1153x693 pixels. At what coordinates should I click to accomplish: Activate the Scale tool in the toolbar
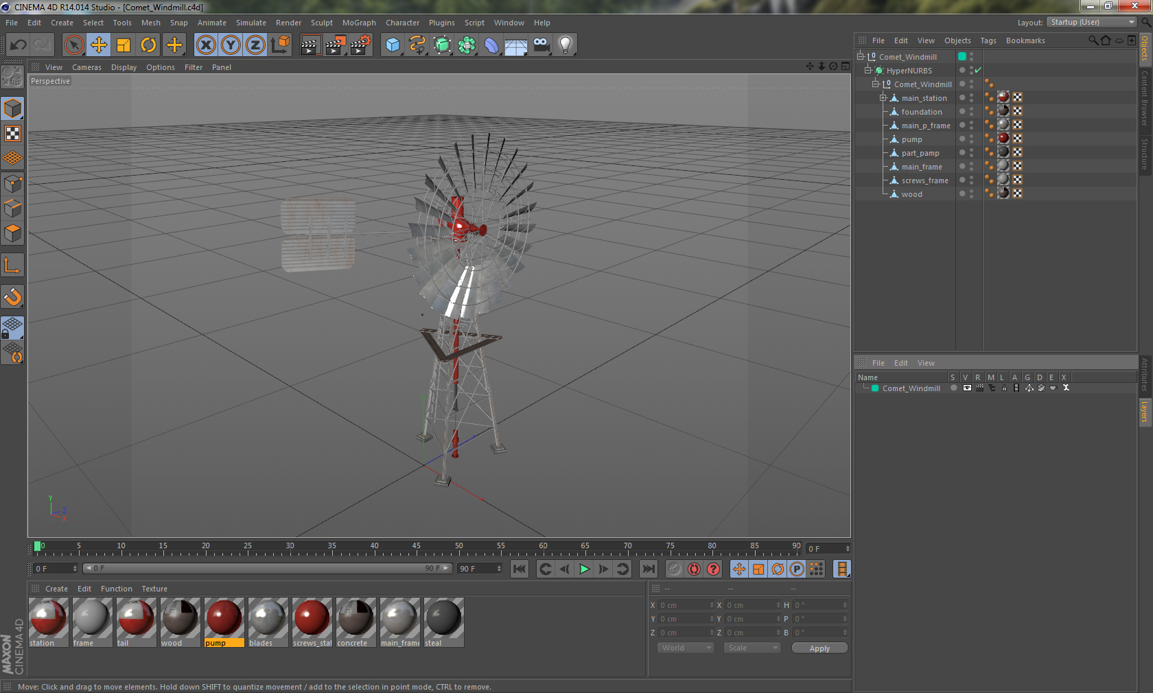coord(124,45)
